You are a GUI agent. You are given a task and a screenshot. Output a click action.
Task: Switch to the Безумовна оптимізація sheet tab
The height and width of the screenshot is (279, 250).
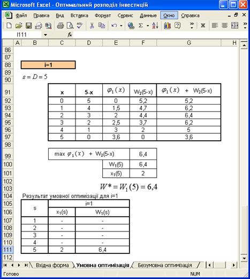pos(165,265)
